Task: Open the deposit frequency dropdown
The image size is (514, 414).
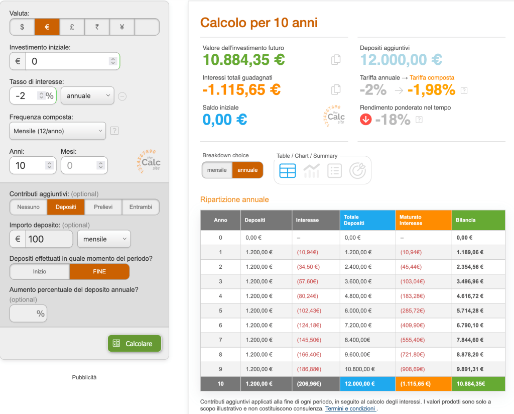Action: pyautogui.click(x=103, y=239)
